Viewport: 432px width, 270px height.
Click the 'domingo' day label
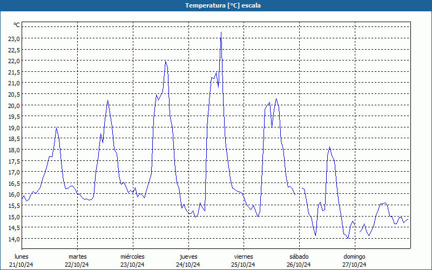pyautogui.click(x=355, y=256)
